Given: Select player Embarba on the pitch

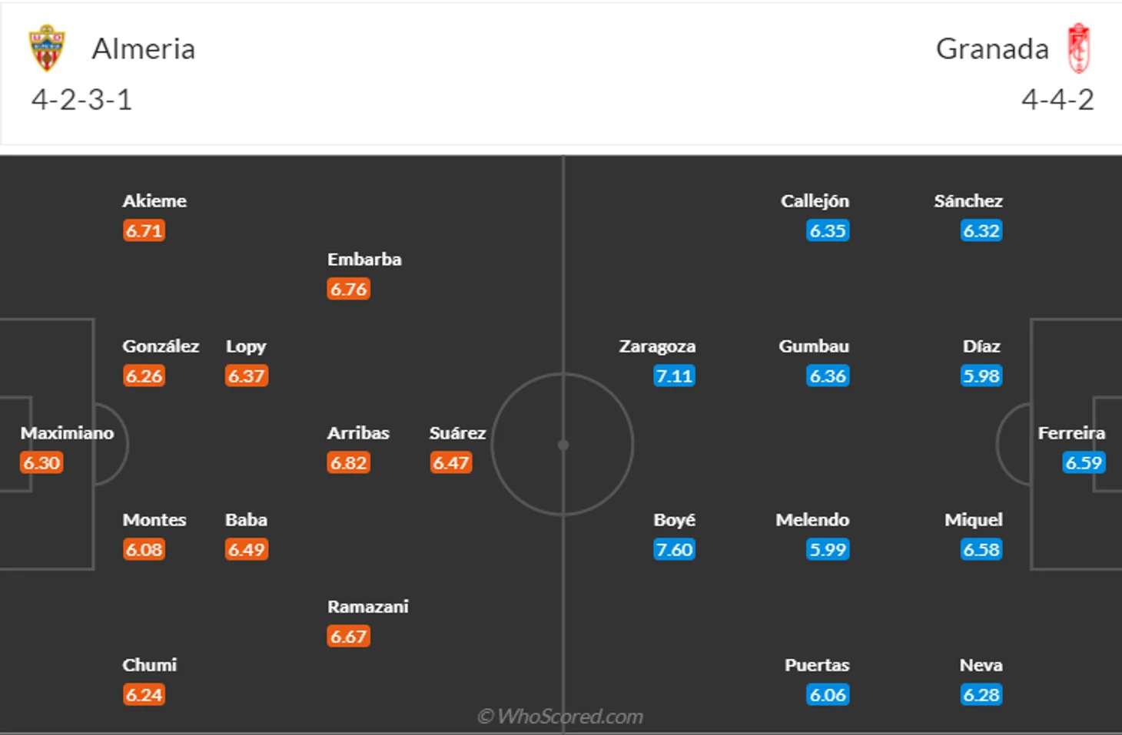Looking at the screenshot, I should [x=364, y=260].
